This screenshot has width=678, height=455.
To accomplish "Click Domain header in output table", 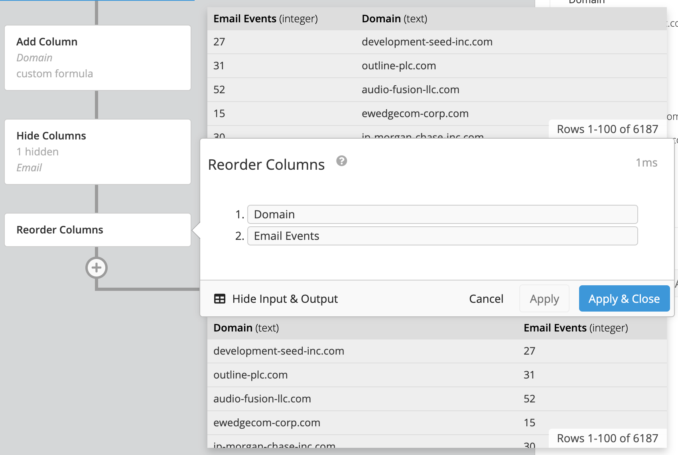I will tap(246, 328).
